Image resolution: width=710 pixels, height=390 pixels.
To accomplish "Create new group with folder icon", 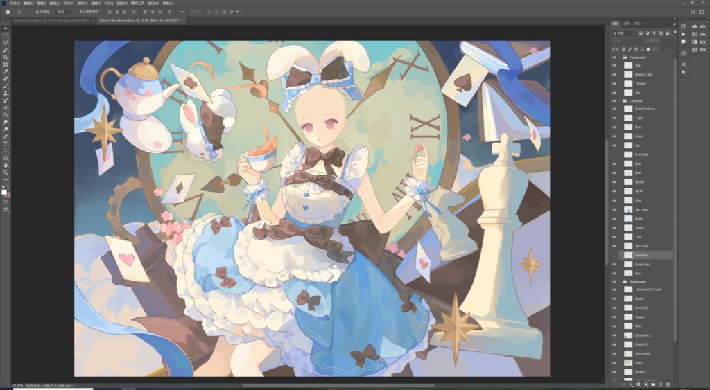I will click(653, 384).
